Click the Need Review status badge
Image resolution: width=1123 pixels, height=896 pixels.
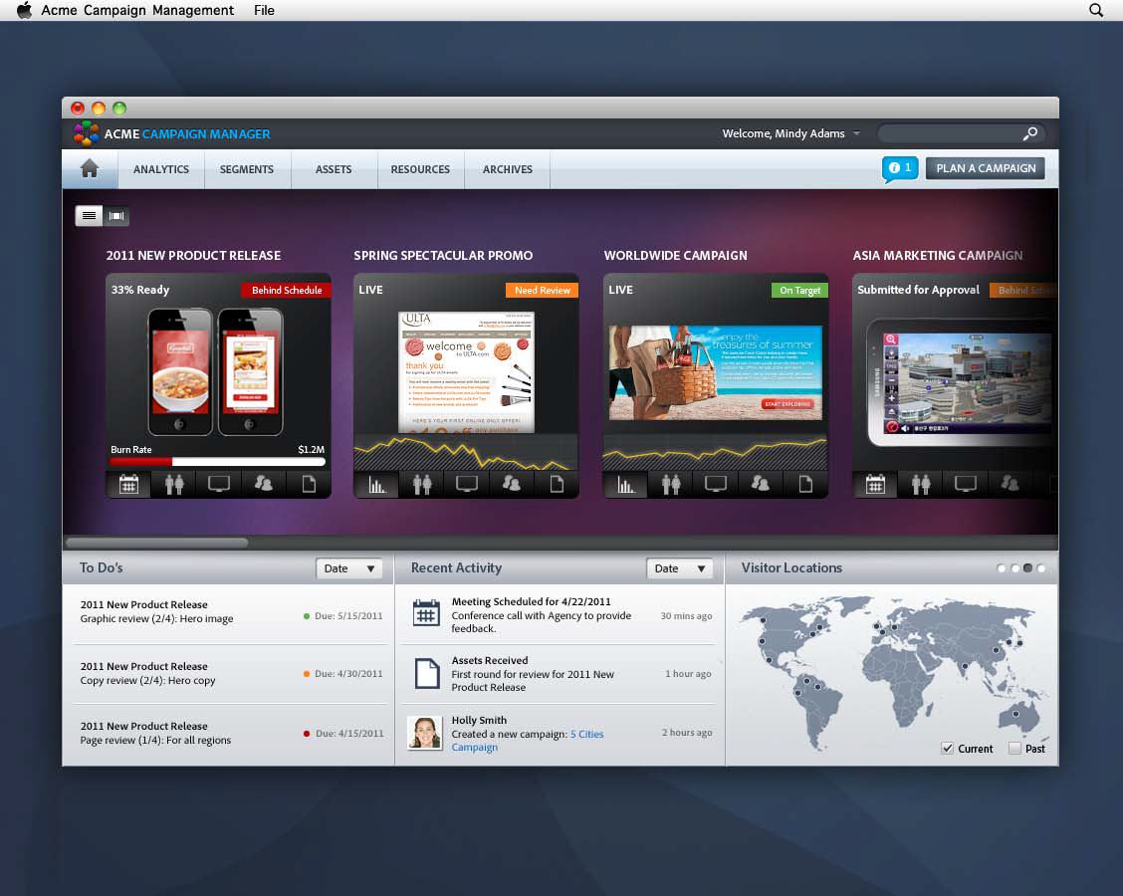coord(543,290)
